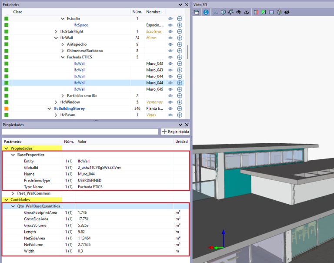Close the Propiedades panel
Image resolution: width=334 pixels, height=263 pixels.
point(187,125)
